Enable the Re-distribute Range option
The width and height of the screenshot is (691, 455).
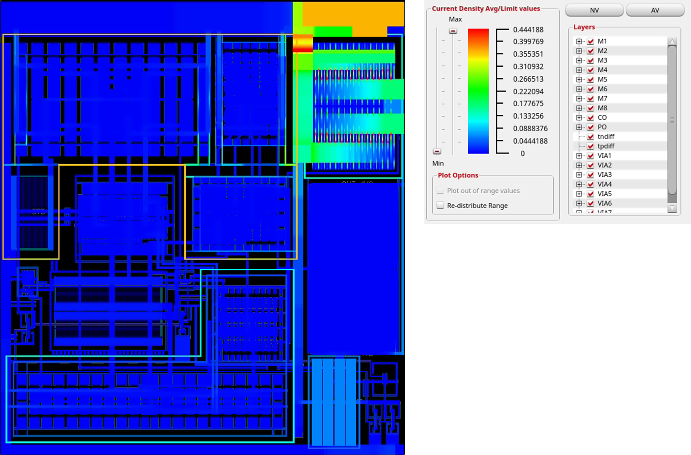click(440, 205)
